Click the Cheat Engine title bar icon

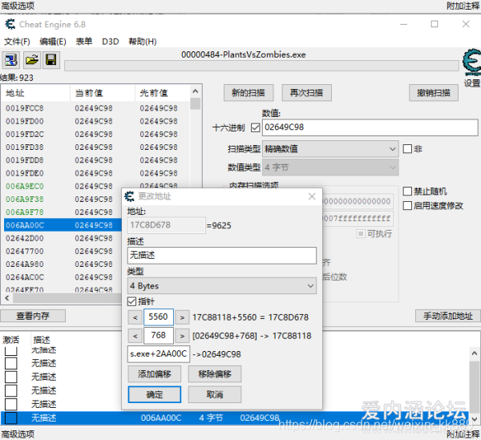click(x=10, y=24)
